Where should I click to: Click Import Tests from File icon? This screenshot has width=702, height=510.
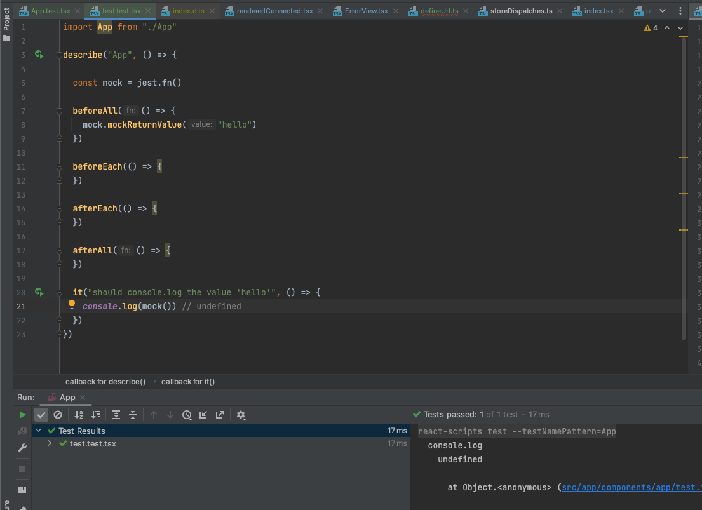pyautogui.click(x=203, y=415)
